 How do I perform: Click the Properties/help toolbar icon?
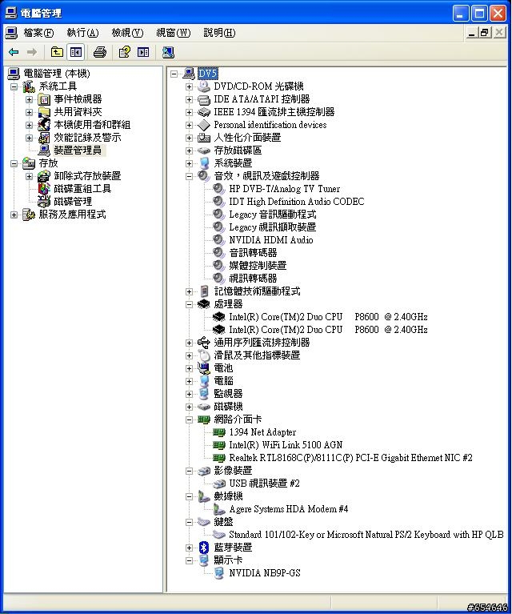coord(125,52)
